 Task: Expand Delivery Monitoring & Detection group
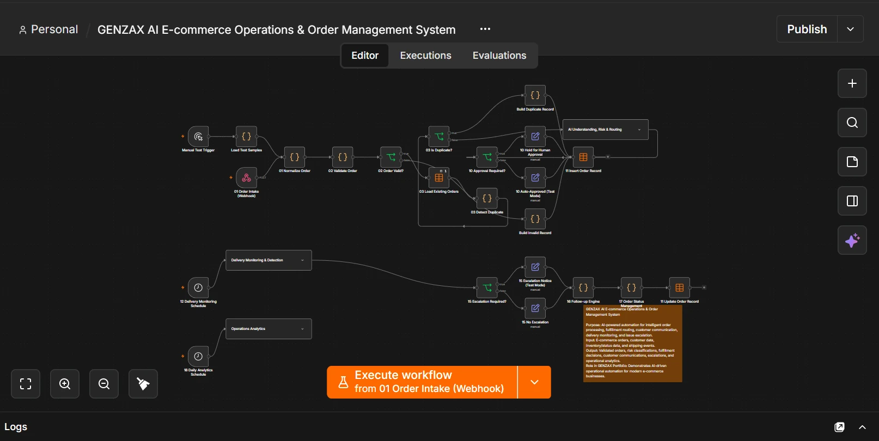pyautogui.click(x=302, y=260)
